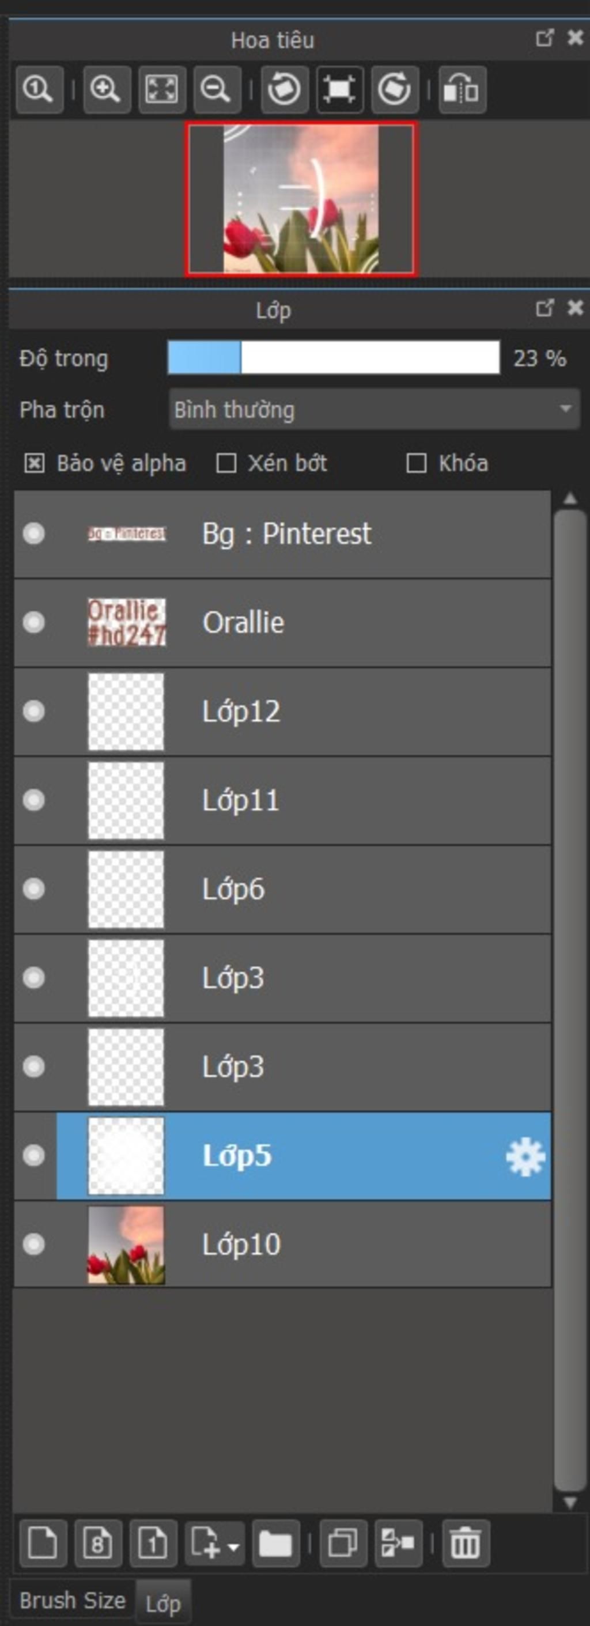
Task: Rotate the canvas view right
Action: tap(394, 89)
